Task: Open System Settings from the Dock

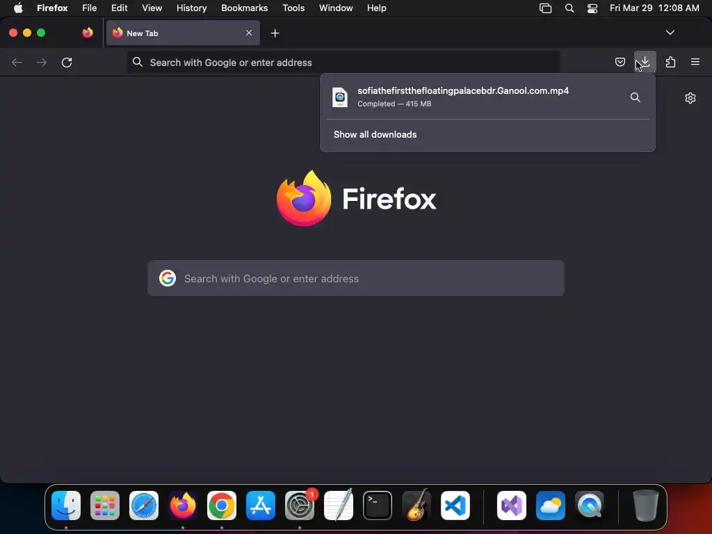Action: click(300, 505)
